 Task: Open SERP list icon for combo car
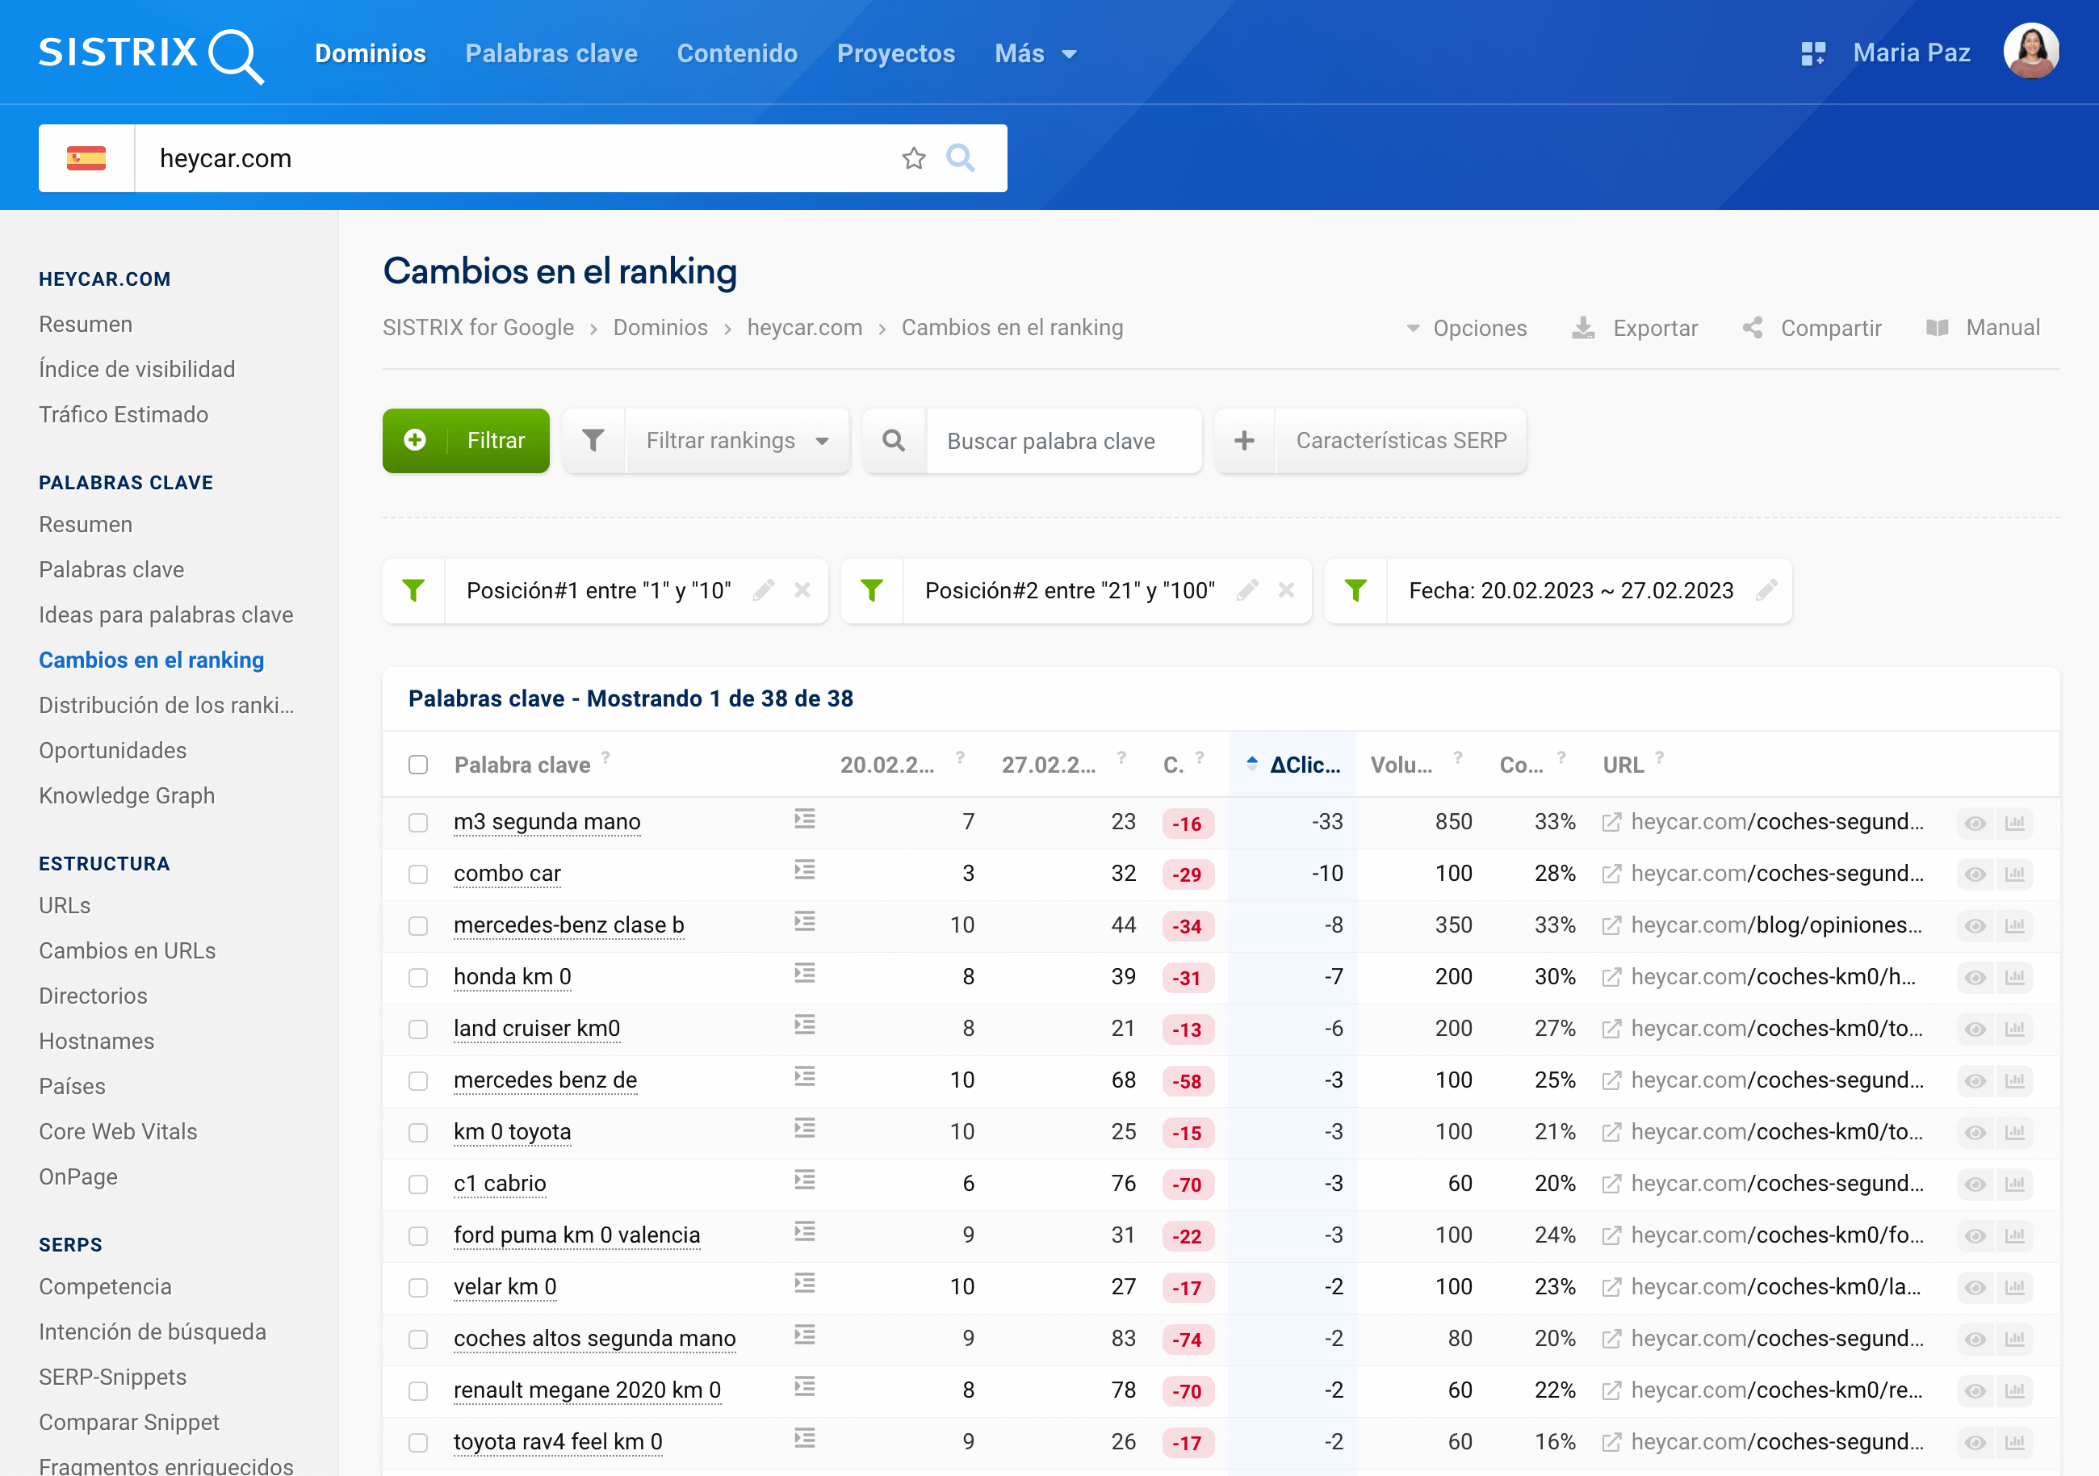[x=805, y=870]
